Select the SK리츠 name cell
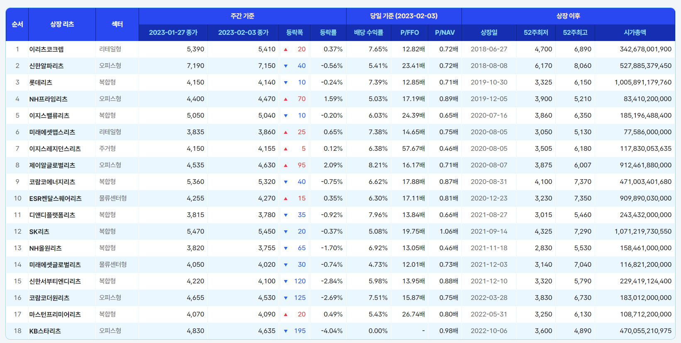 62,232
